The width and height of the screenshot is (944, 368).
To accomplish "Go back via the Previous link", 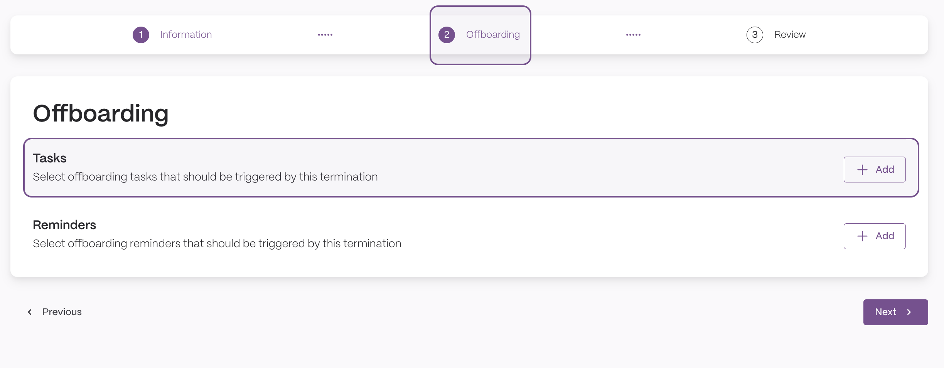I will [54, 312].
